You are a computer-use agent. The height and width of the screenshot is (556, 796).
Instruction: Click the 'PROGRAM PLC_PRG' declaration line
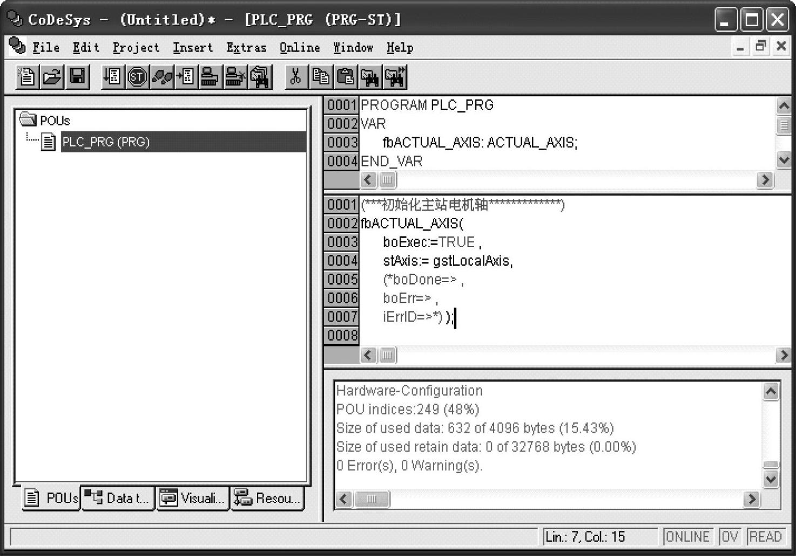[427, 105]
